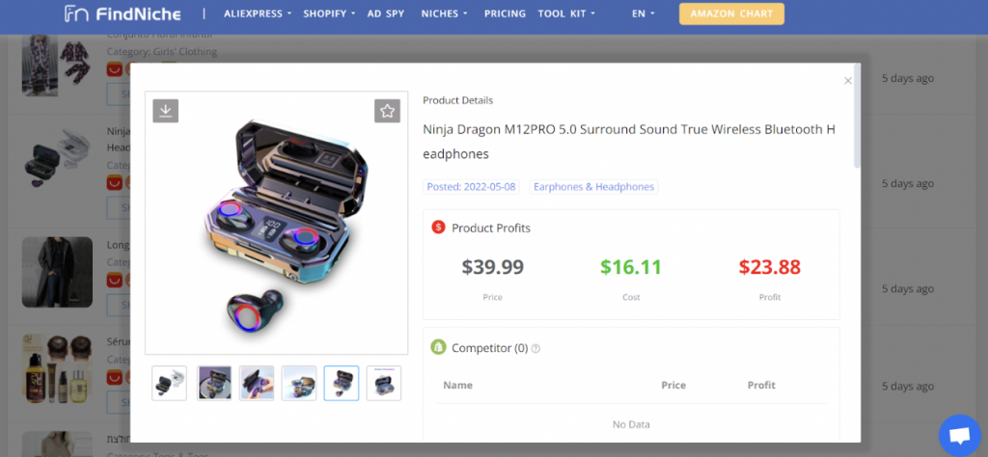Expand the ALIEXPRESS dropdown menu
This screenshot has width=988, height=457.
click(x=258, y=13)
